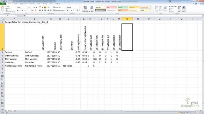Apply the Percent Style icon
Screen dimensions: 204x114
click(71, 10)
